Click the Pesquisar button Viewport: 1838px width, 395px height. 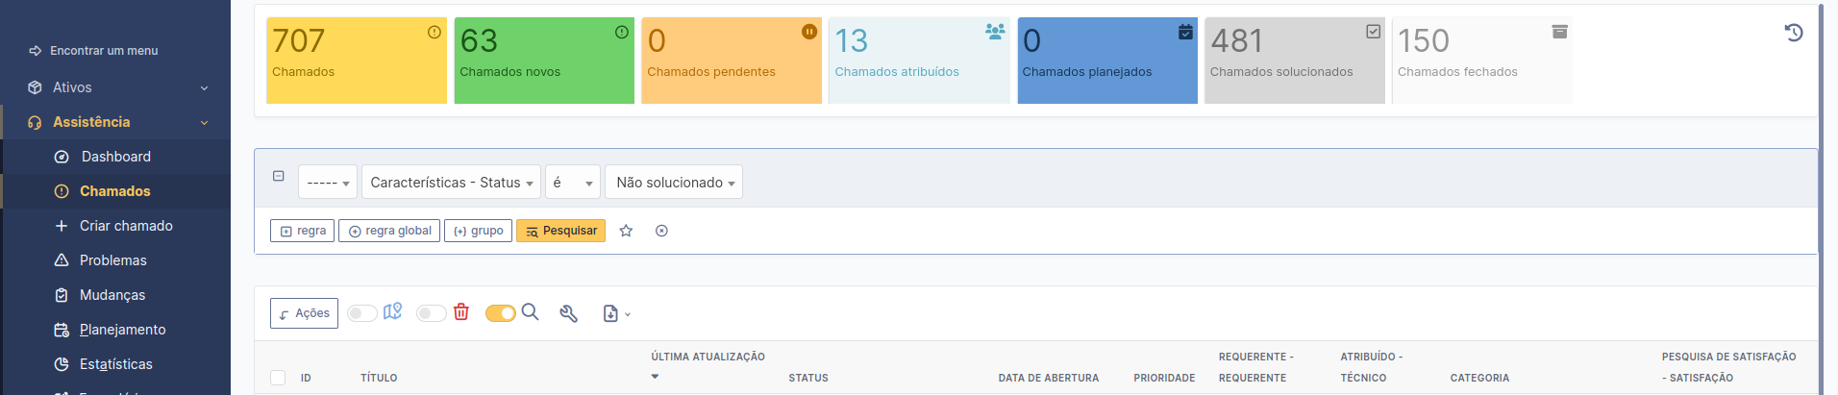click(560, 231)
